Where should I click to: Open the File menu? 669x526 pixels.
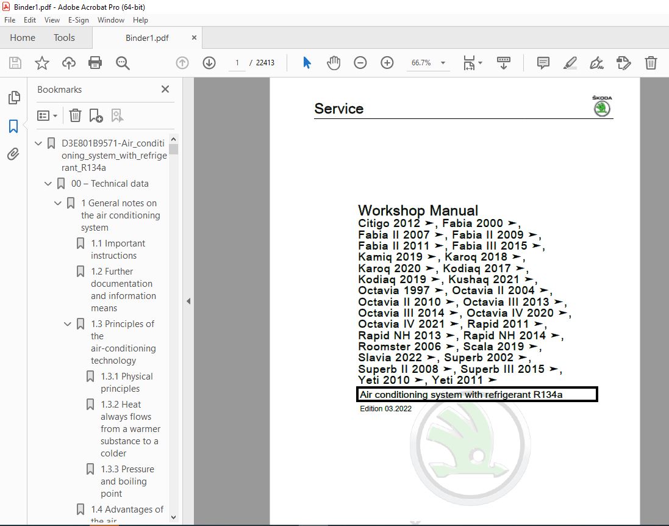10,20
